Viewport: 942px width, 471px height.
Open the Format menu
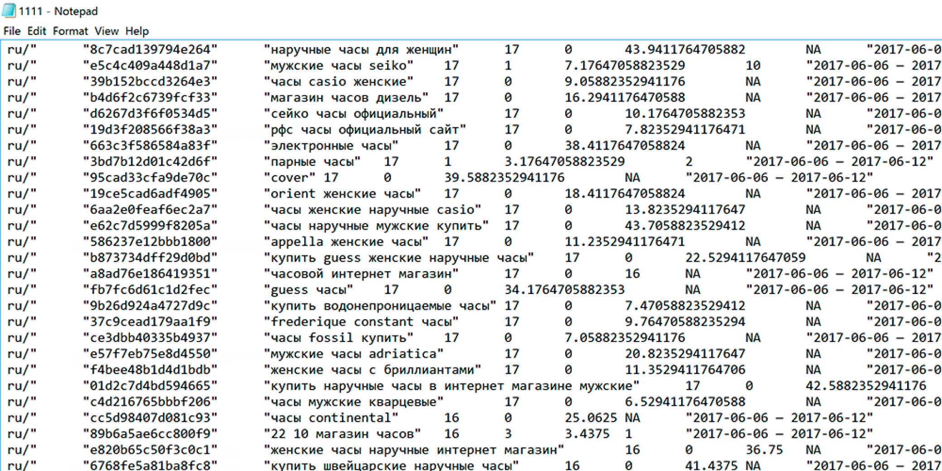coord(70,31)
